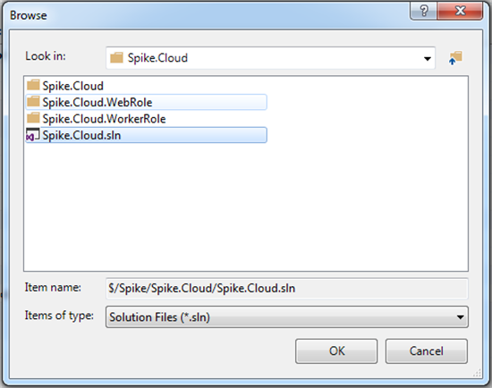Select the Spike.Cloud.sln file entry
Viewport: 492px width, 388px height.
(x=146, y=135)
